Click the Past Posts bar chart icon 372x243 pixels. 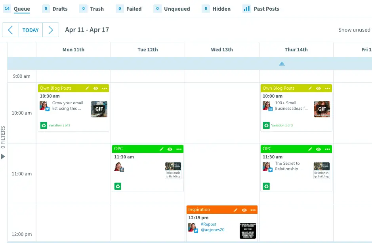click(x=247, y=9)
